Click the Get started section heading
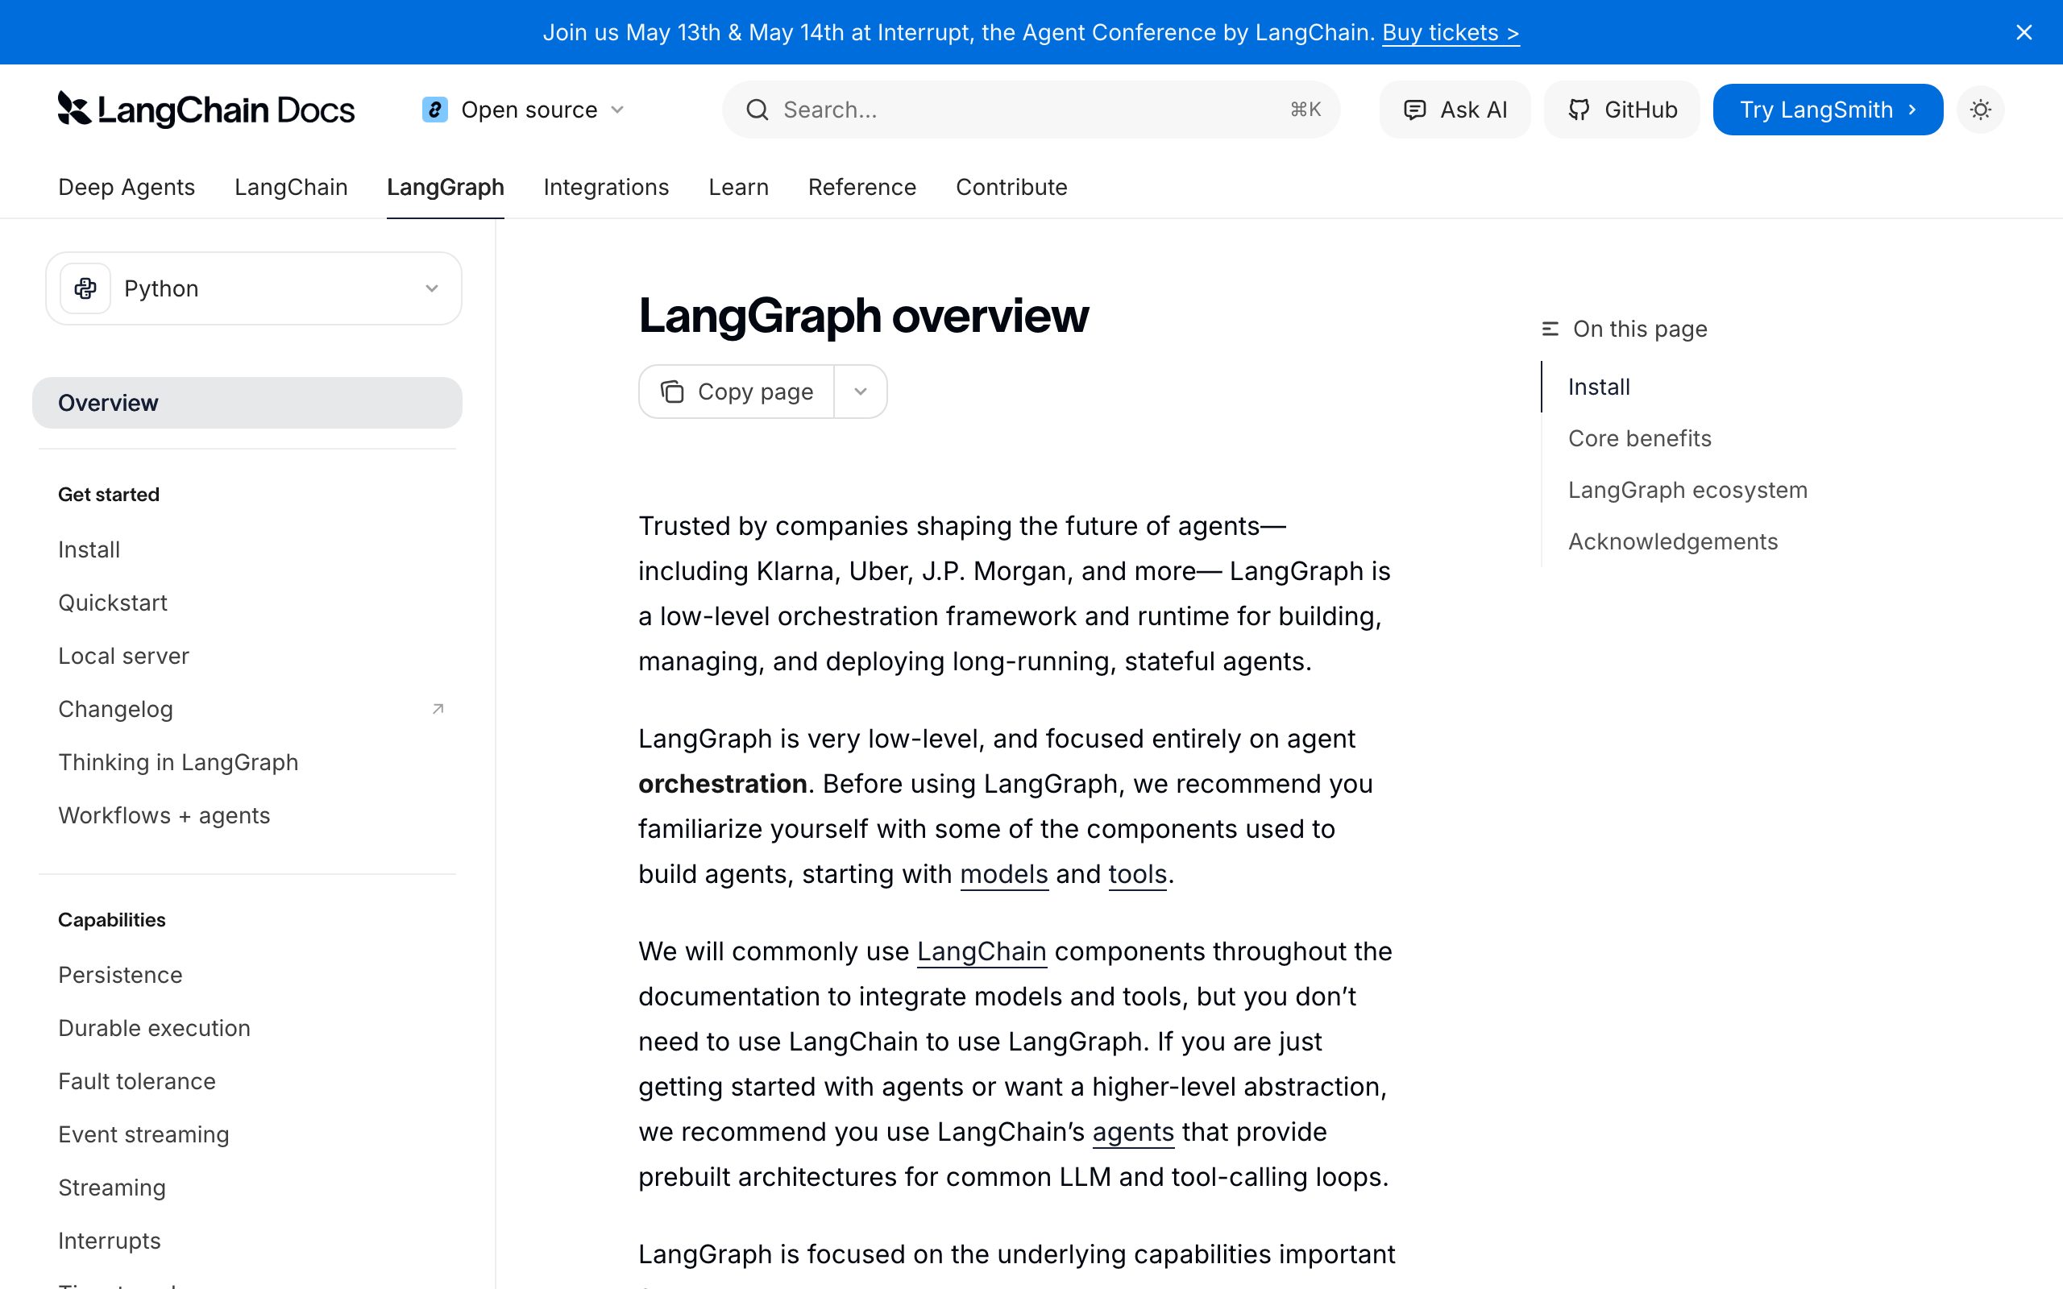 pos(108,495)
